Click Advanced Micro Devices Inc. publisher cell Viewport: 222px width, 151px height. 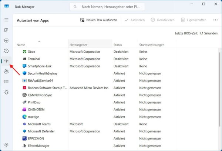click(x=89, y=88)
